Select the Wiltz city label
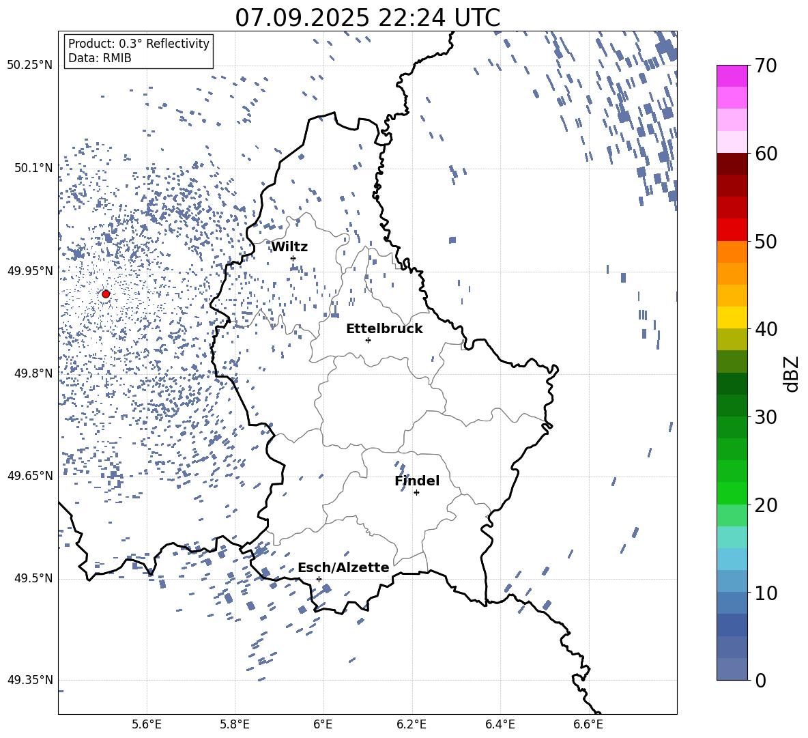 click(289, 247)
